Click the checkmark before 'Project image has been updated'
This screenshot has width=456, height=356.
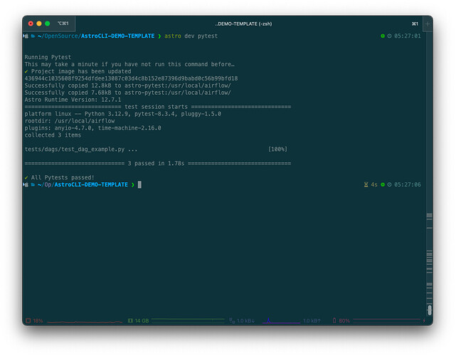pos(26,71)
